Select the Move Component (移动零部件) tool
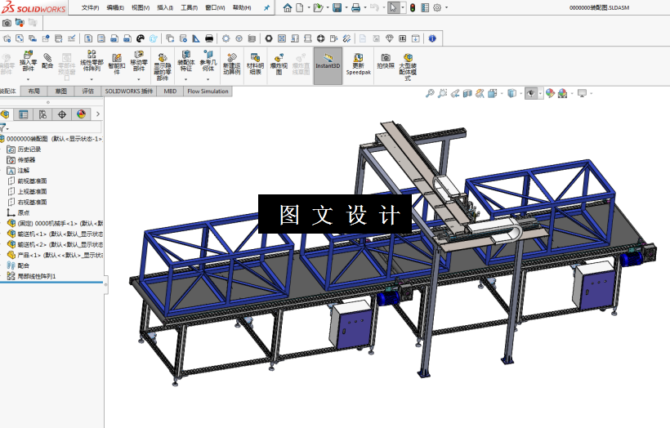 pos(138,61)
